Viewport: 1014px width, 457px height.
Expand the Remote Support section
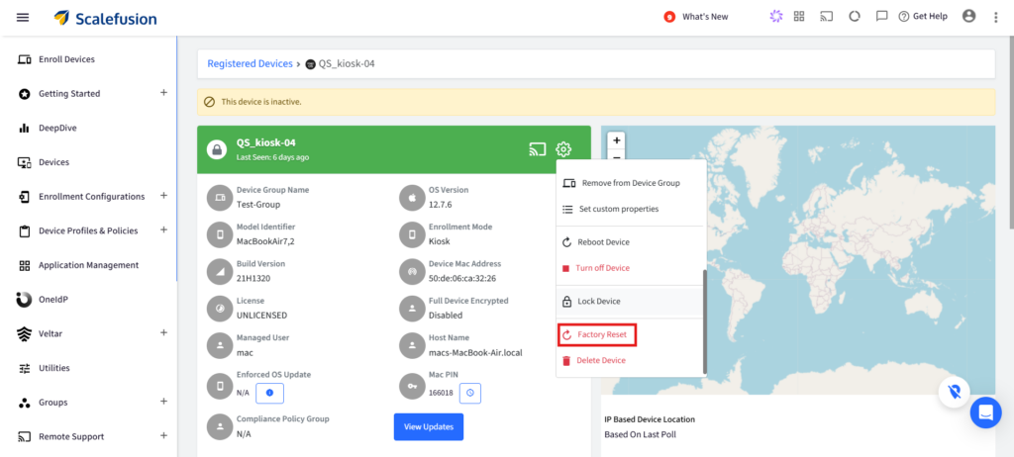coord(163,435)
